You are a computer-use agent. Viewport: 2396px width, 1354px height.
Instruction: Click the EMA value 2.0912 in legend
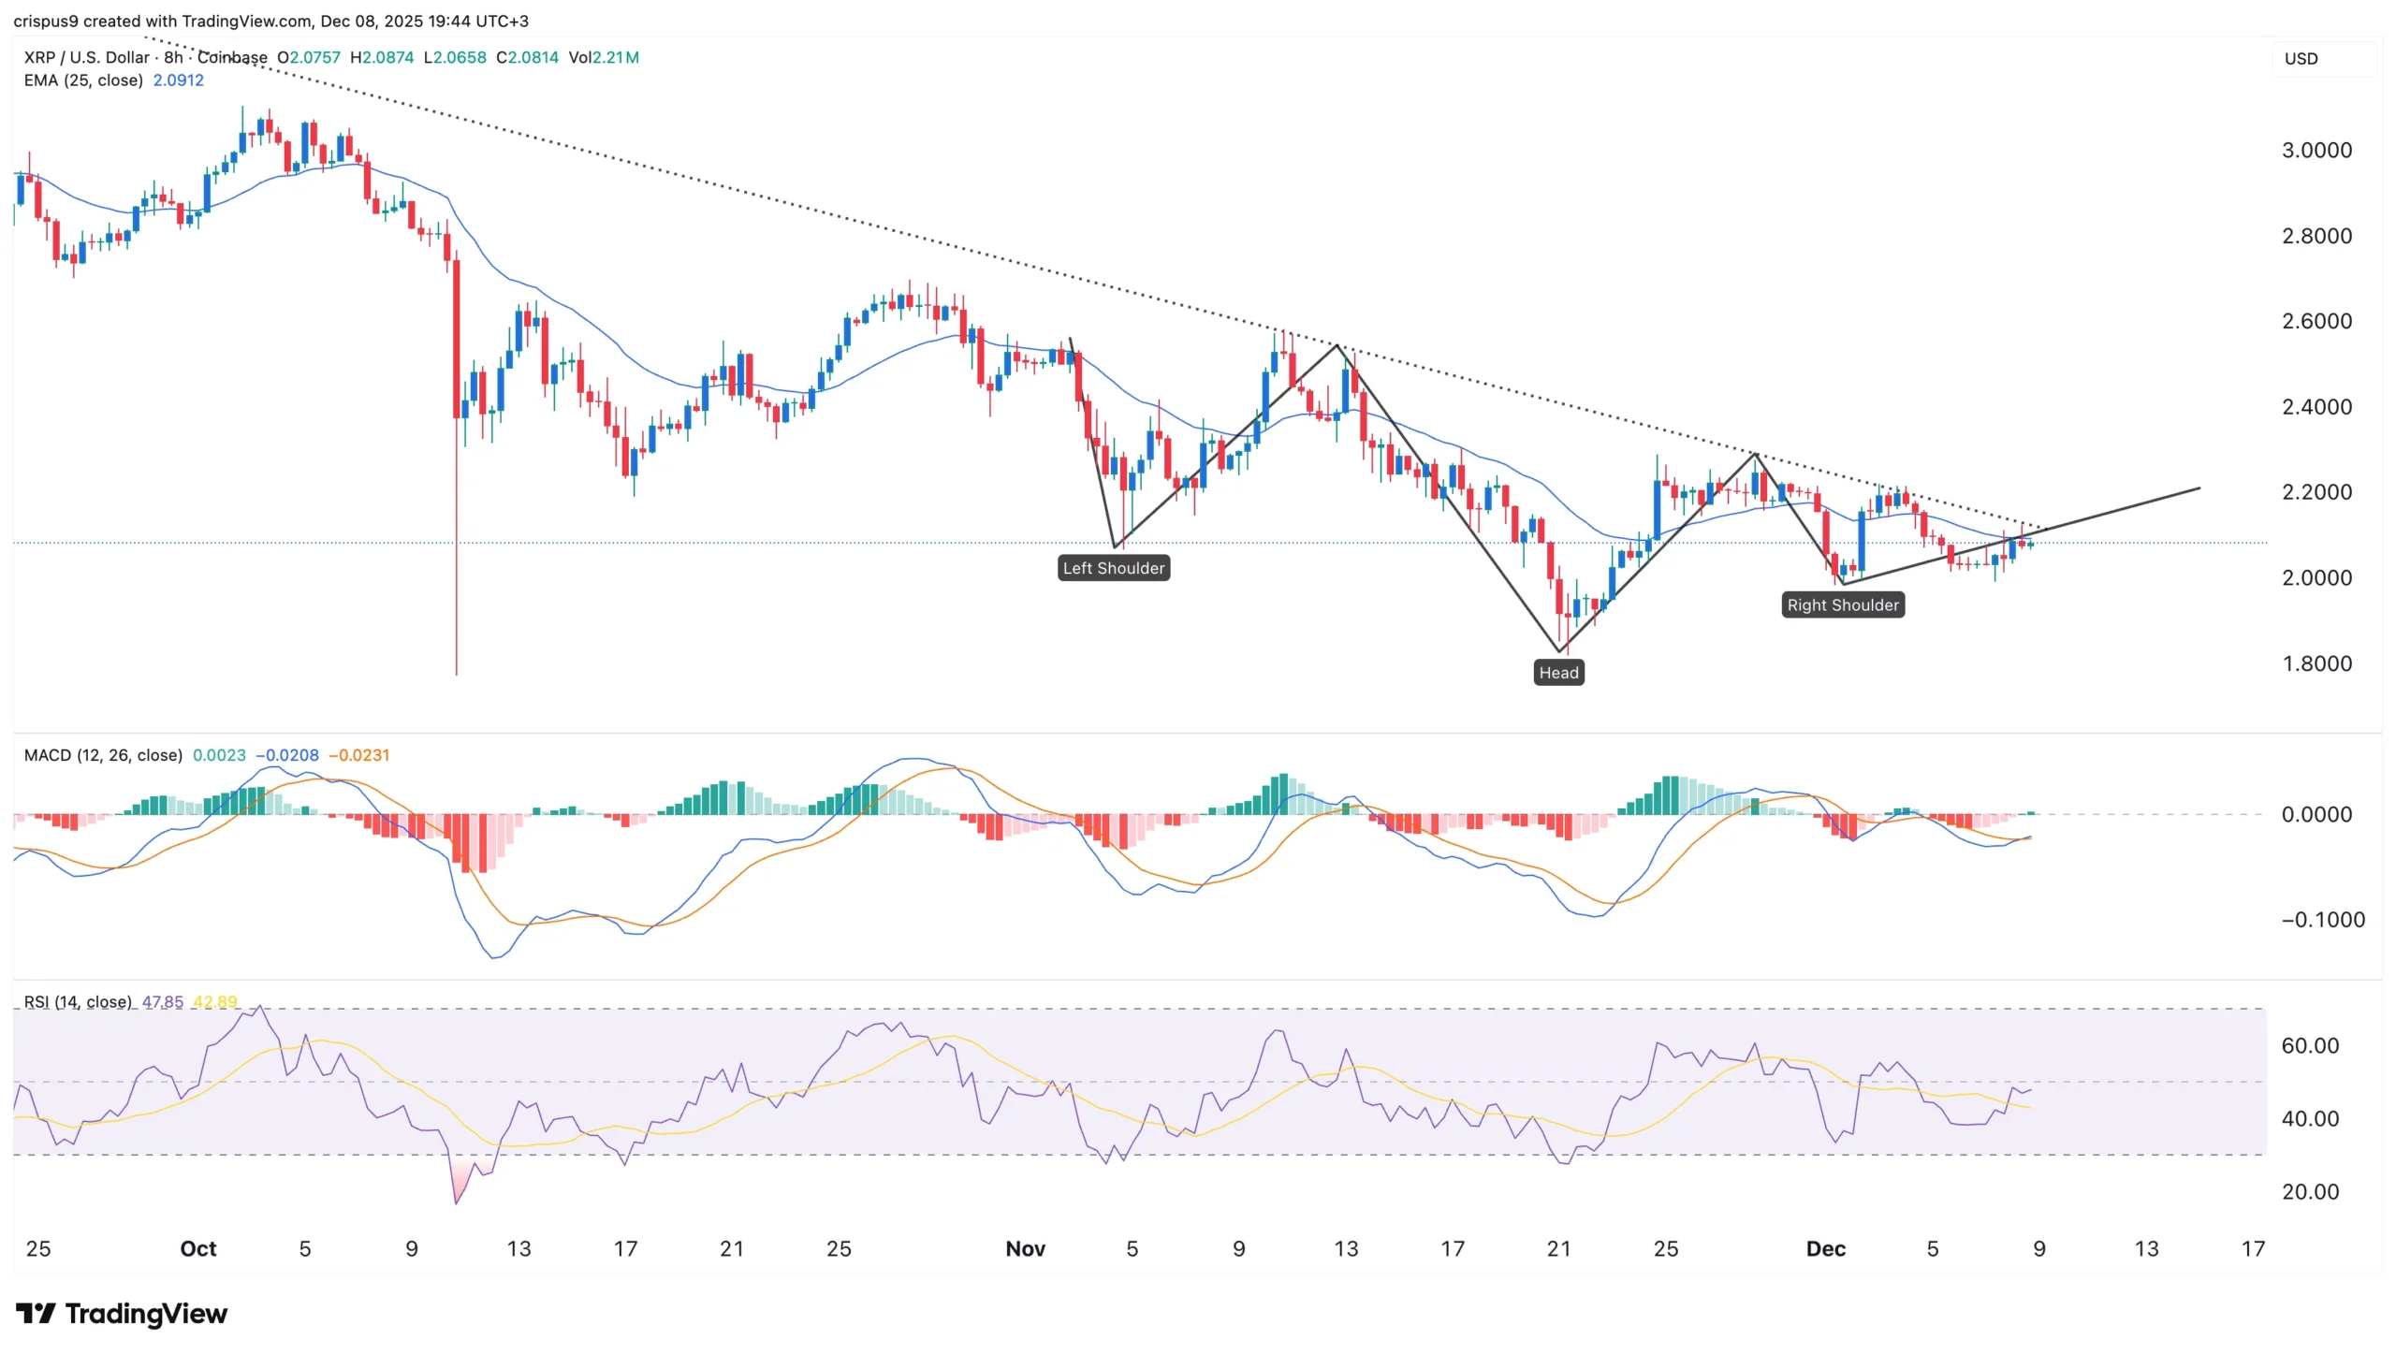pyautogui.click(x=178, y=80)
